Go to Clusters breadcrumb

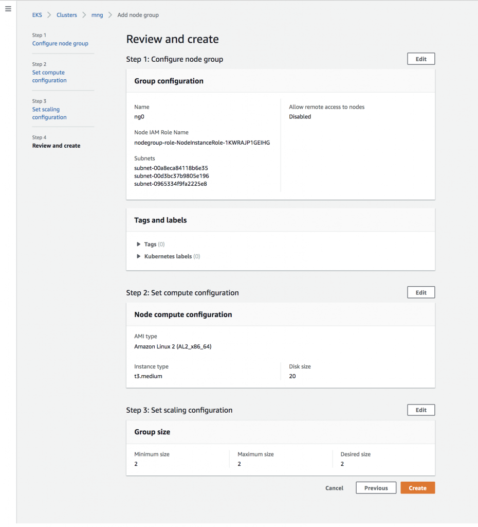pos(67,15)
